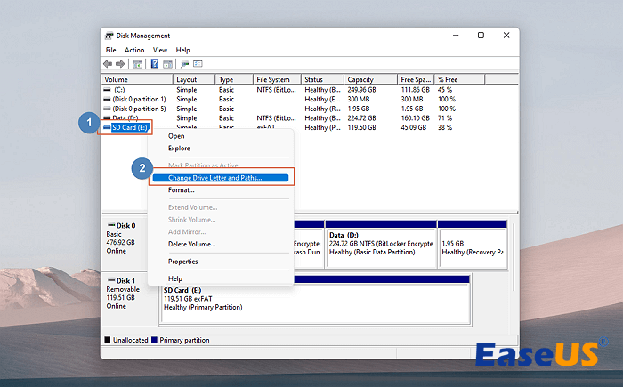
Task: Open the Action menu
Action: tap(134, 50)
